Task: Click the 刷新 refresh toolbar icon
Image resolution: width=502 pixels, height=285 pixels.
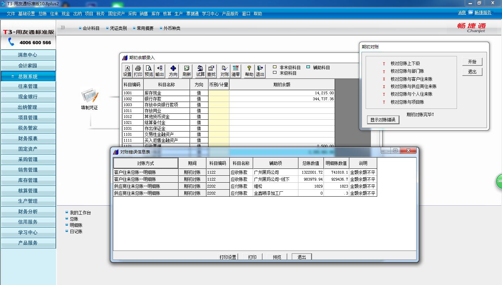Action: [187, 71]
